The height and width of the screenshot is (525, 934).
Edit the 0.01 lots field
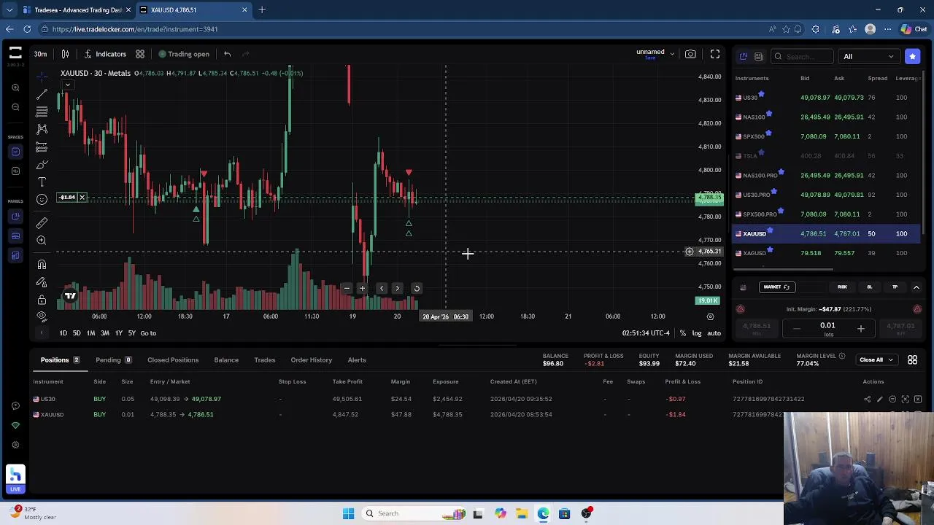[827, 326]
